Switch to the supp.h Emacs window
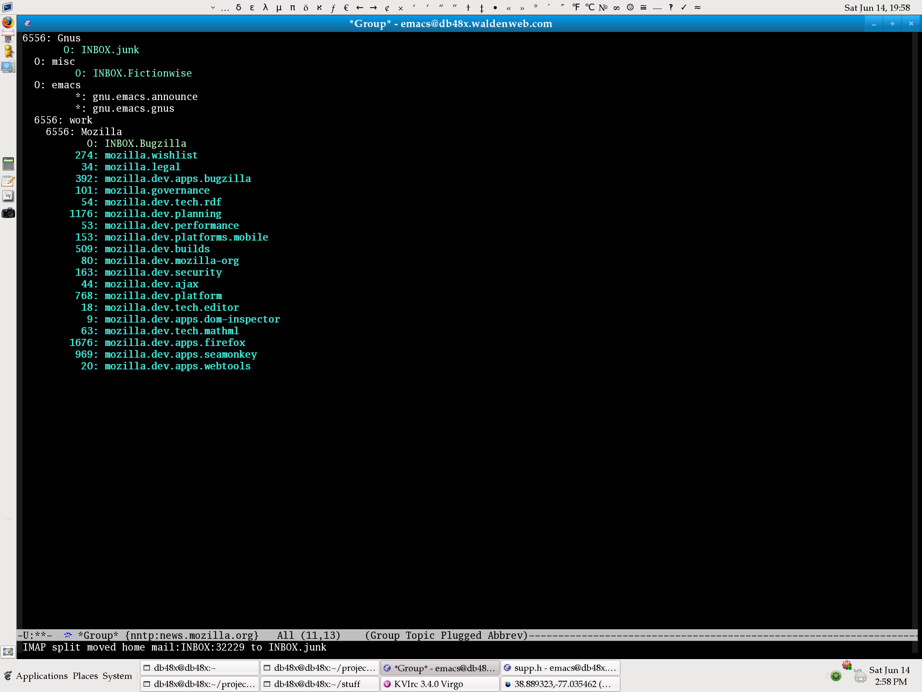The height and width of the screenshot is (692, 922). (x=560, y=668)
